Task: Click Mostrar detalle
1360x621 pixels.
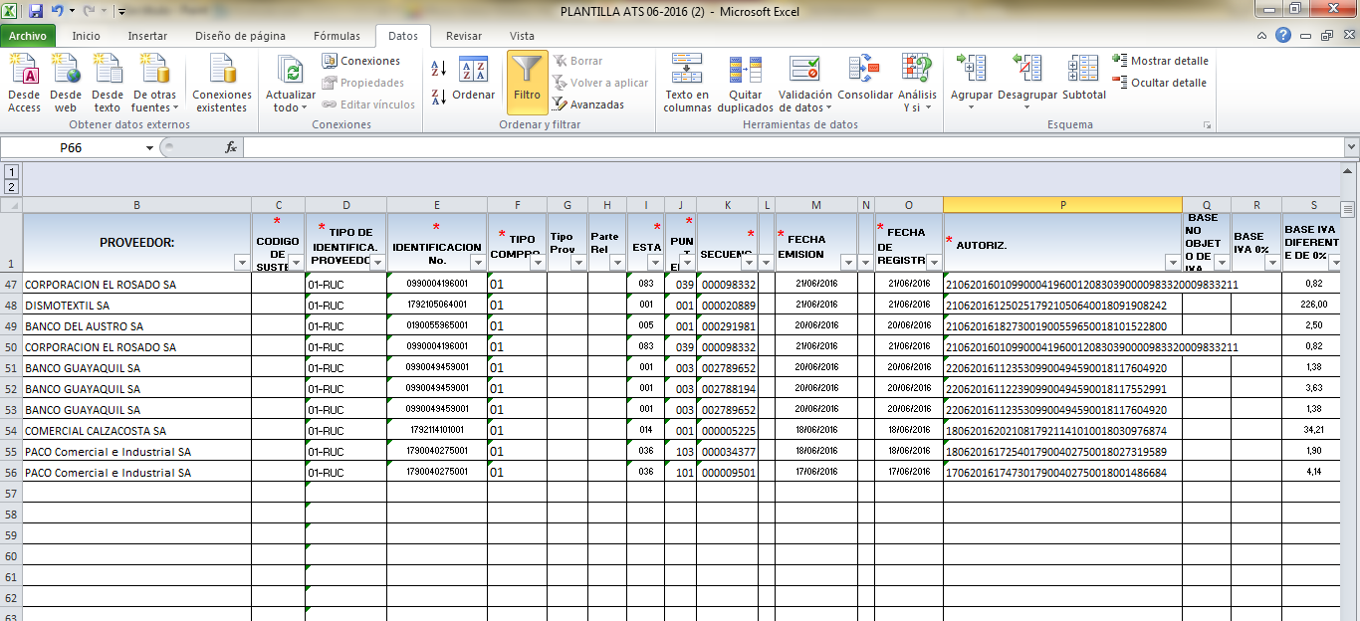Action: pos(1160,61)
